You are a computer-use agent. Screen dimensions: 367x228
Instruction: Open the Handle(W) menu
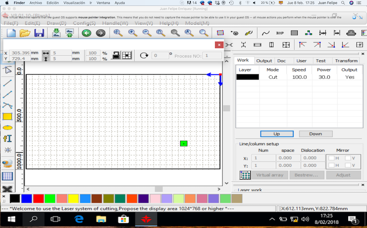pos(115,23)
